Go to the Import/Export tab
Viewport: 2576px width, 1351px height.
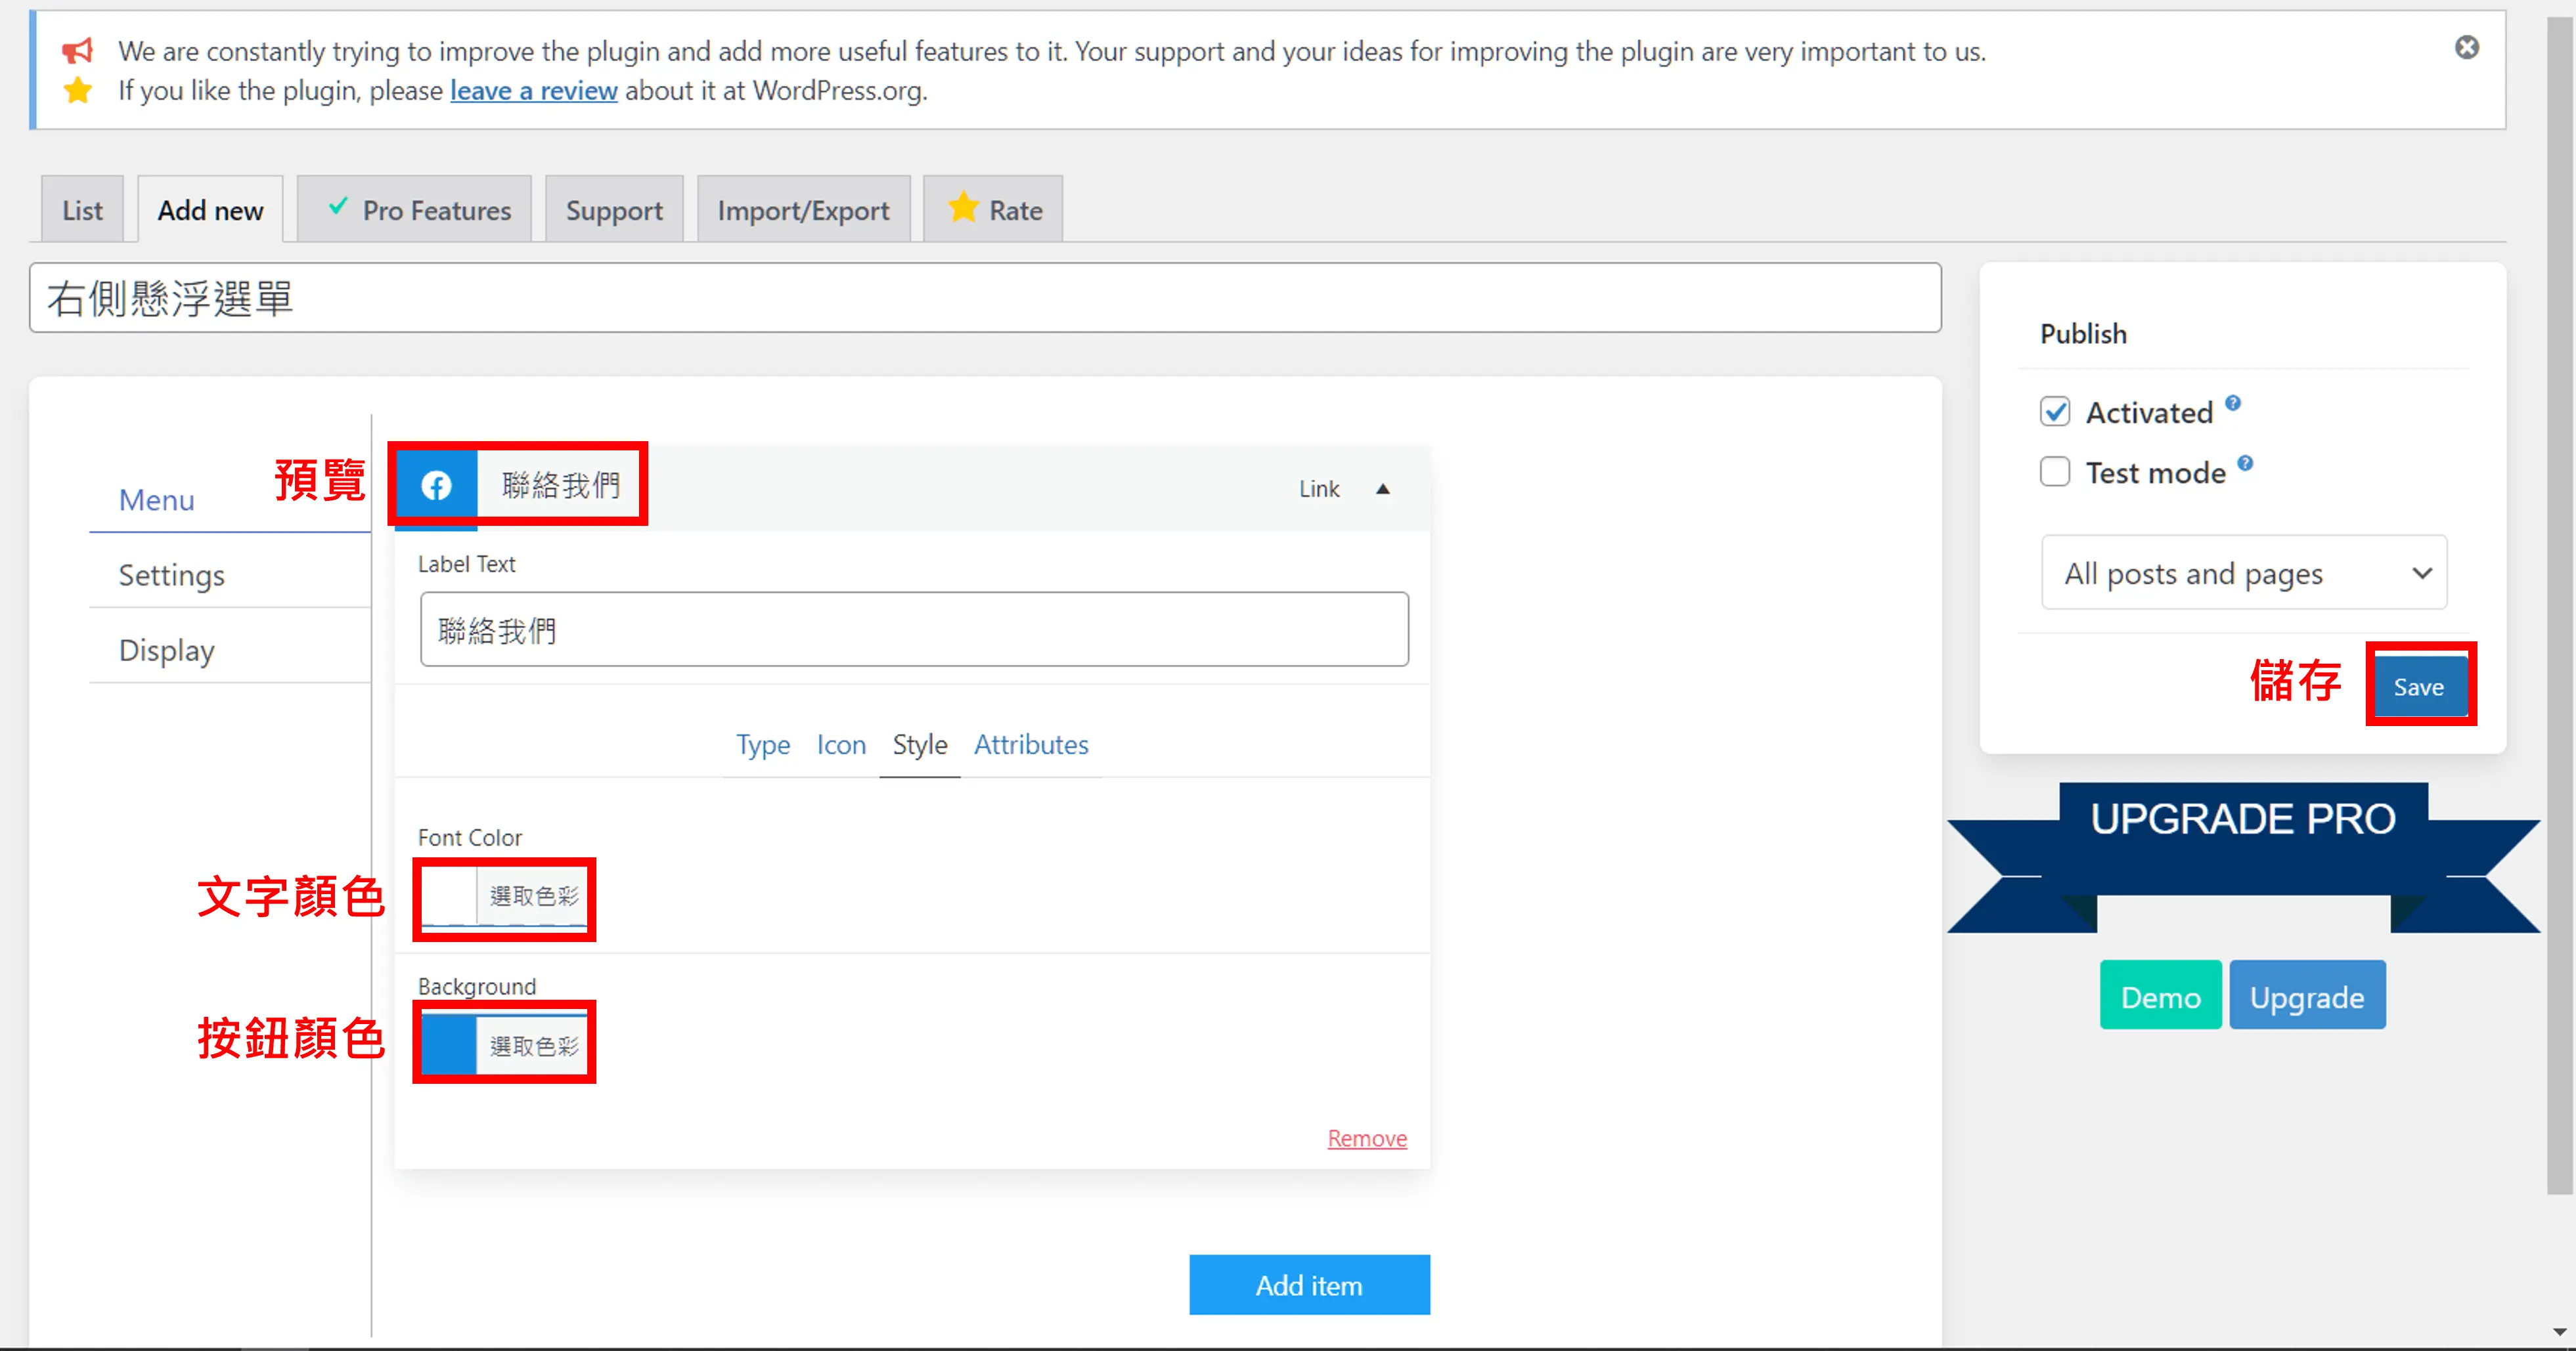point(803,210)
